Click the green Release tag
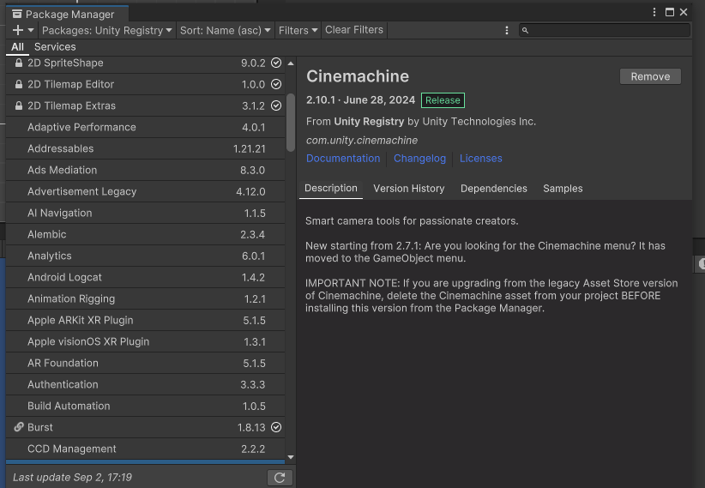Screen dimensions: 705x488 tap(443, 100)
